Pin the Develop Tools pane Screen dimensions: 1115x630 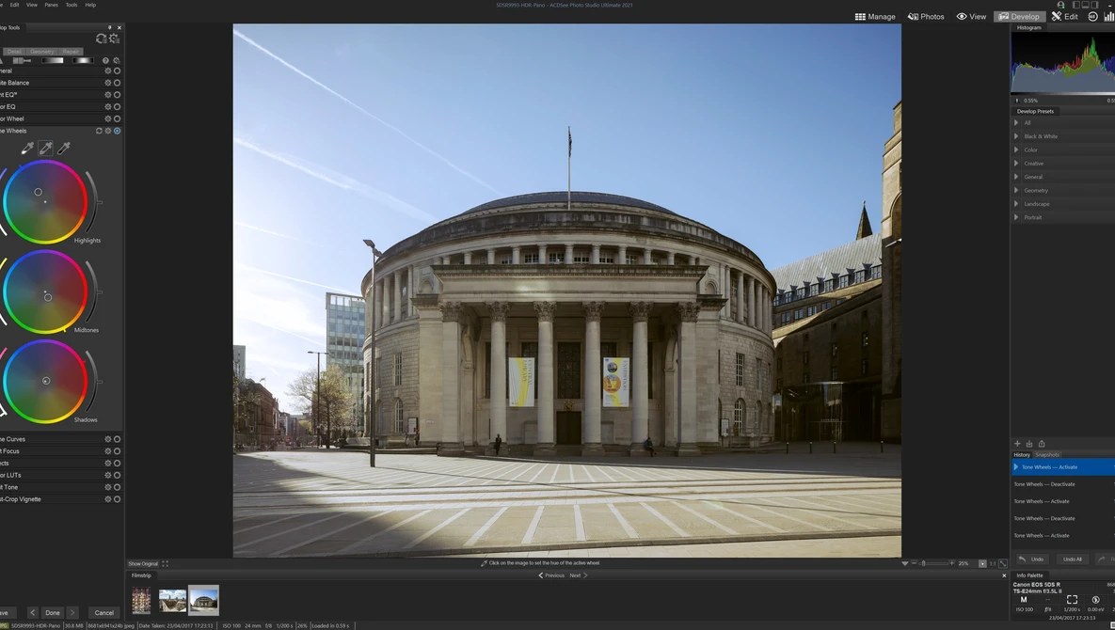click(x=109, y=27)
